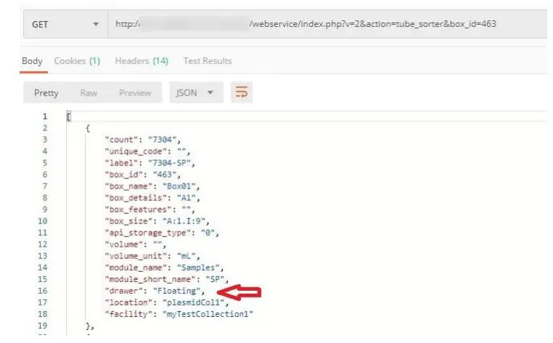553x343 pixels.
Task: Toggle the wrap lines icon
Action: 242,92
